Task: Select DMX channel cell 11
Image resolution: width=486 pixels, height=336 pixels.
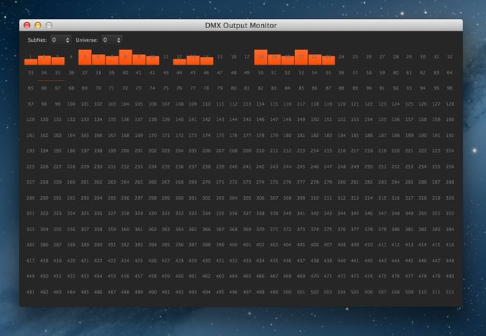Action: pyautogui.click(x=166, y=57)
